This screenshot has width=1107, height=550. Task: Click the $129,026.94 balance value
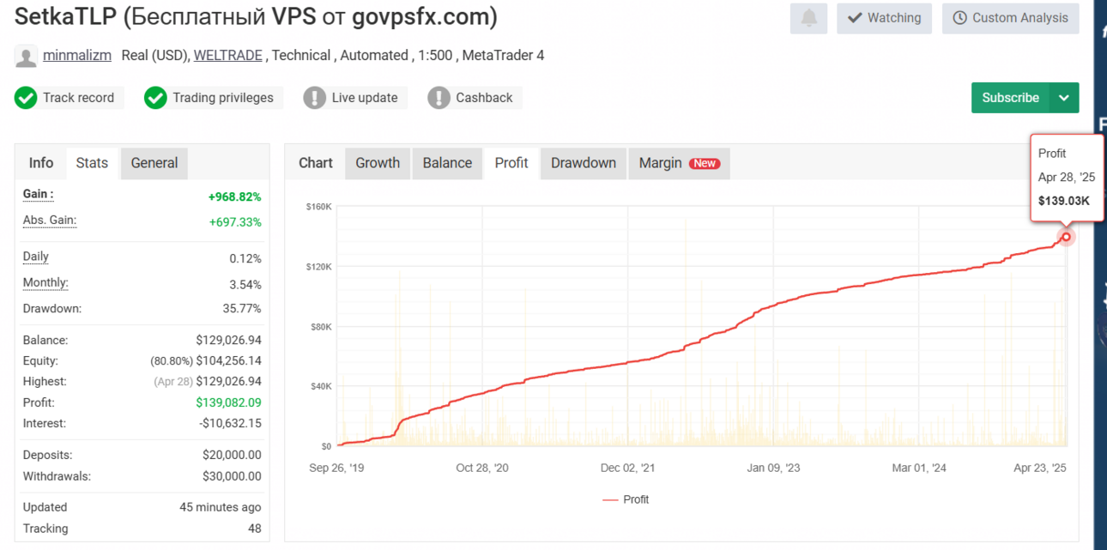click(228, 341)
